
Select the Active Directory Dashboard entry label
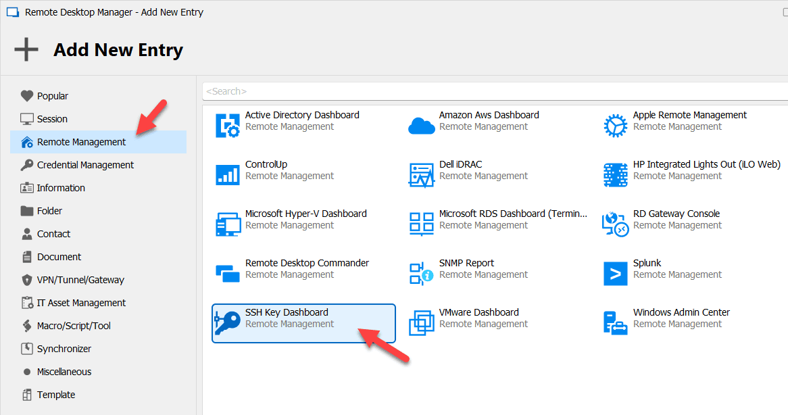click(x=302, y=115)
